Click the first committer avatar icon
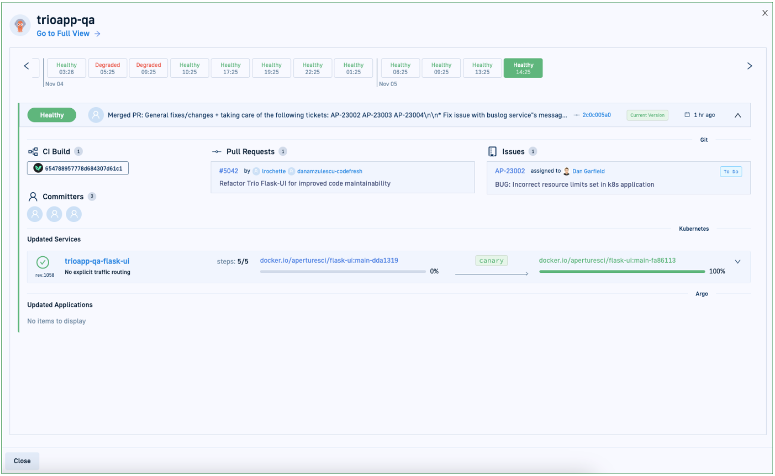Viewport: 775px width, 476px height. tap(35, 214)
